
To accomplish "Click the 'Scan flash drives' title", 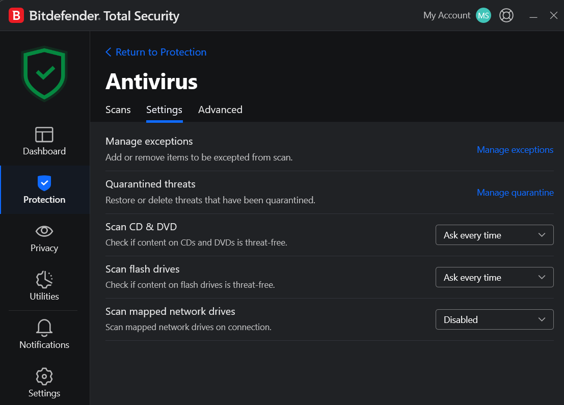I will click(143, 269).
